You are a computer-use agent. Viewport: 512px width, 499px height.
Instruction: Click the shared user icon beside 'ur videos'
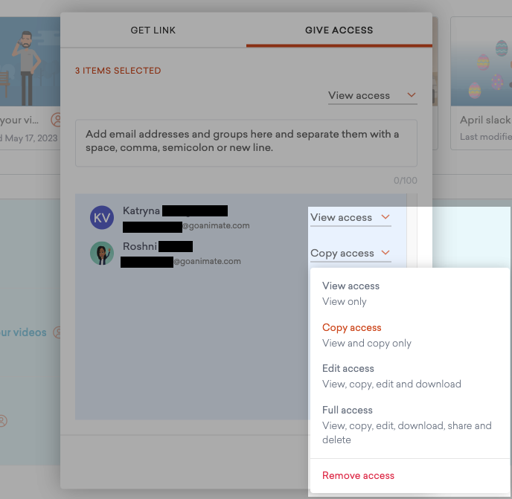point(57,332)
